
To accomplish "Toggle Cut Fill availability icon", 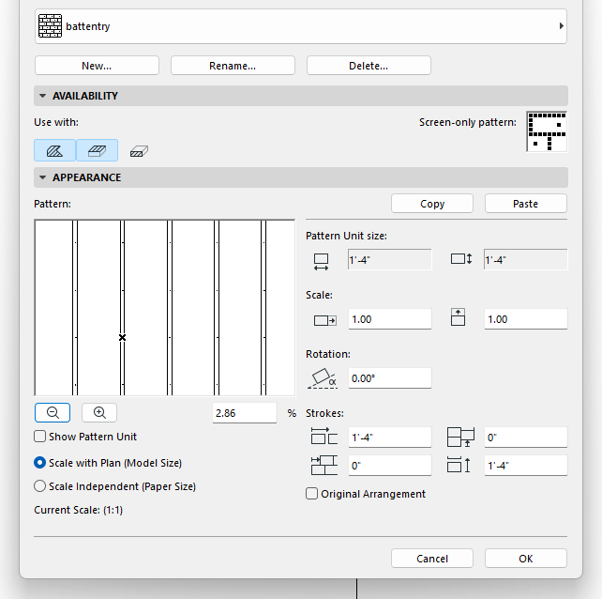I will point(139,151).
